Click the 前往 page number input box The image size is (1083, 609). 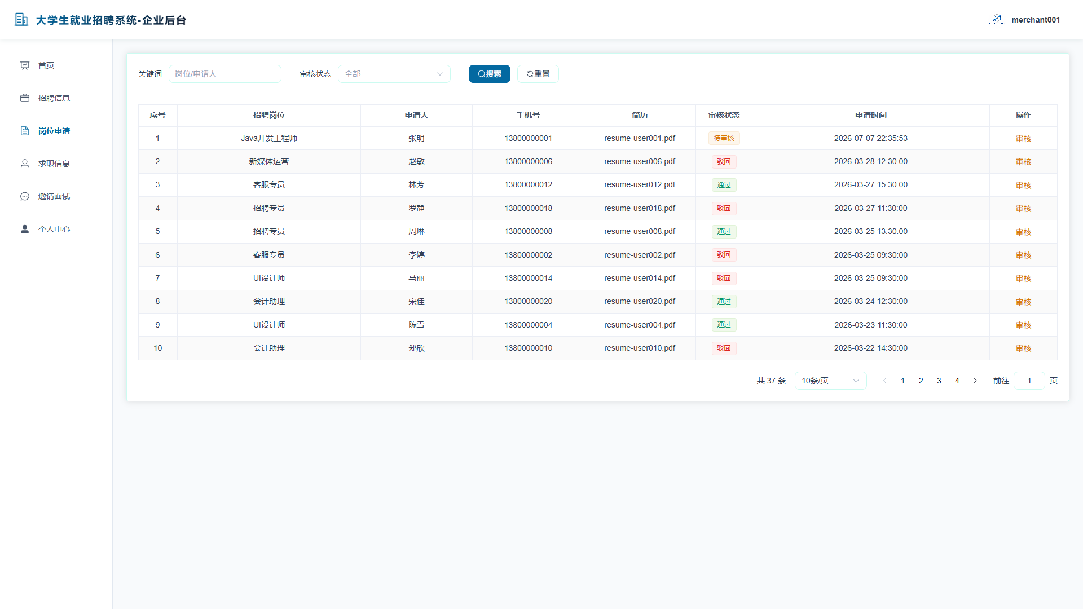[1029, 381]
